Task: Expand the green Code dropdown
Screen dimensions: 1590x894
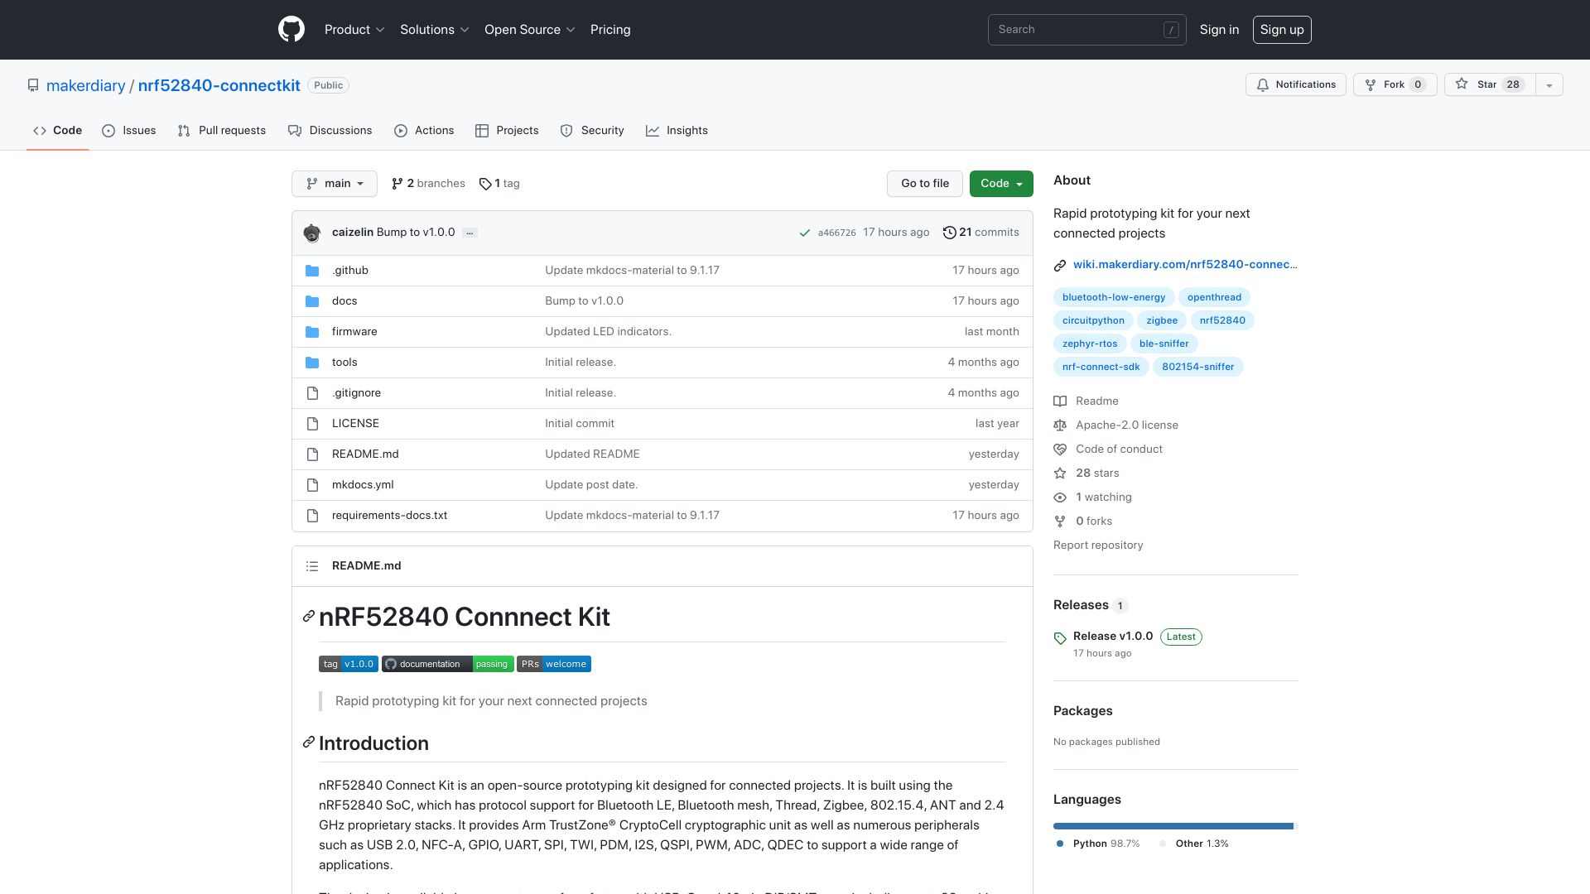Action: coord(1001,184)
